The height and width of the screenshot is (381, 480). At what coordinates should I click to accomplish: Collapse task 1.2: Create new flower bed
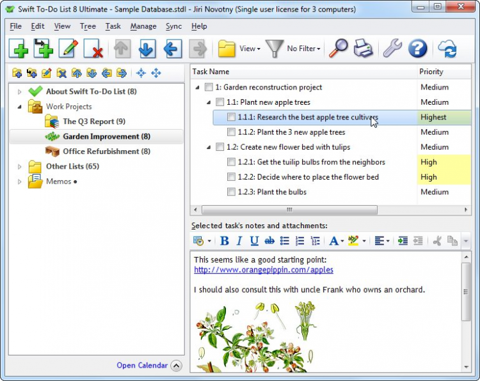coord(209,148)
